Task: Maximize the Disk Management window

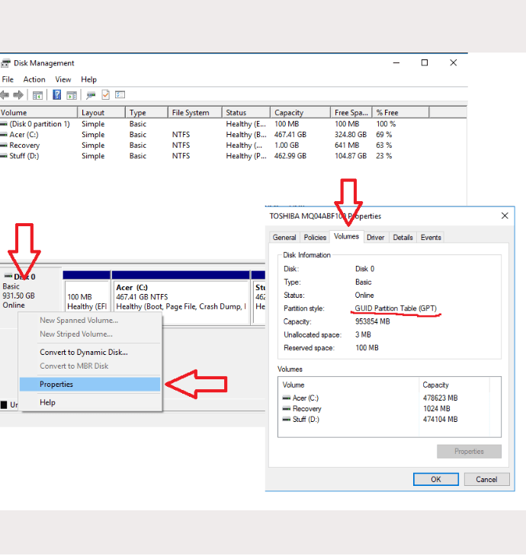Action: (425, 62)
